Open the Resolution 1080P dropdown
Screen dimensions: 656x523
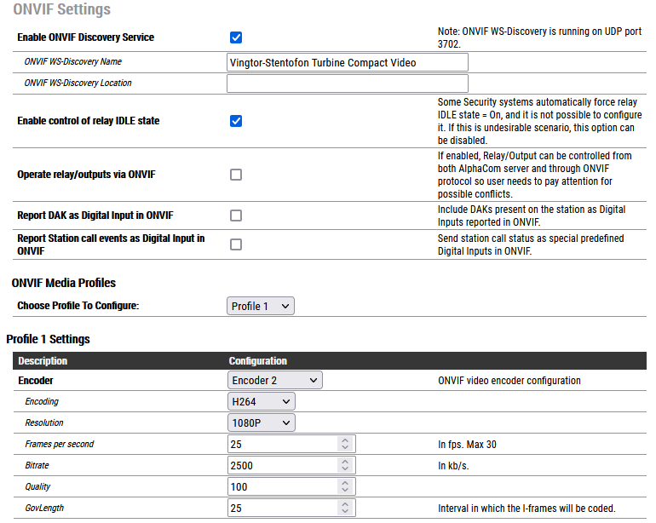tap(261, 422)
